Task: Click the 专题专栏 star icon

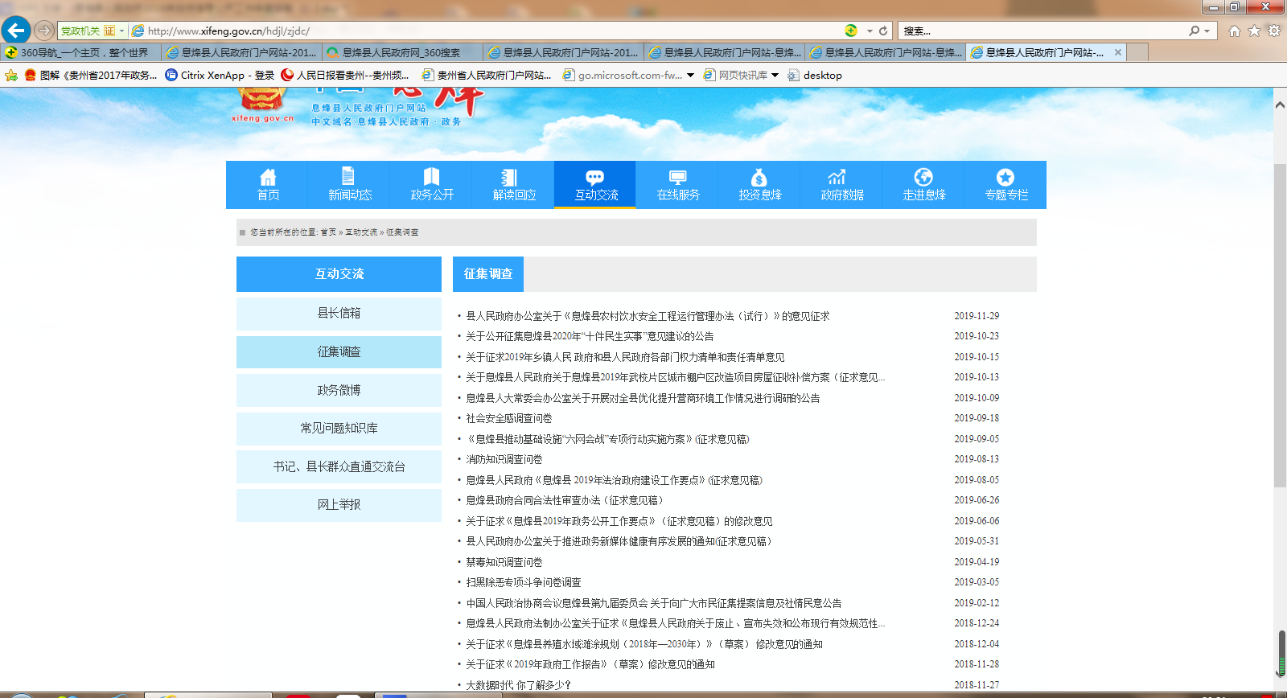Action: 1005,178
